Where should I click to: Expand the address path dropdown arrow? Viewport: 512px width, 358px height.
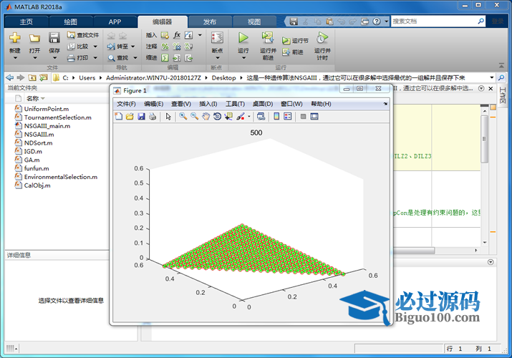pos(492,77)
